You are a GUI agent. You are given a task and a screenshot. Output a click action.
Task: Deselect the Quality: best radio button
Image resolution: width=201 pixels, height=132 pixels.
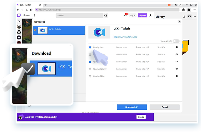(x=90, y=47)
